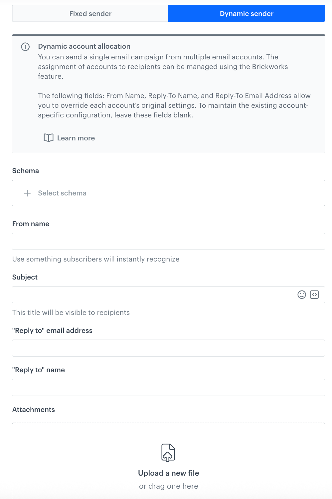Click the Reply to email address field
Screen dimensions: 332x499
(168, 348)
